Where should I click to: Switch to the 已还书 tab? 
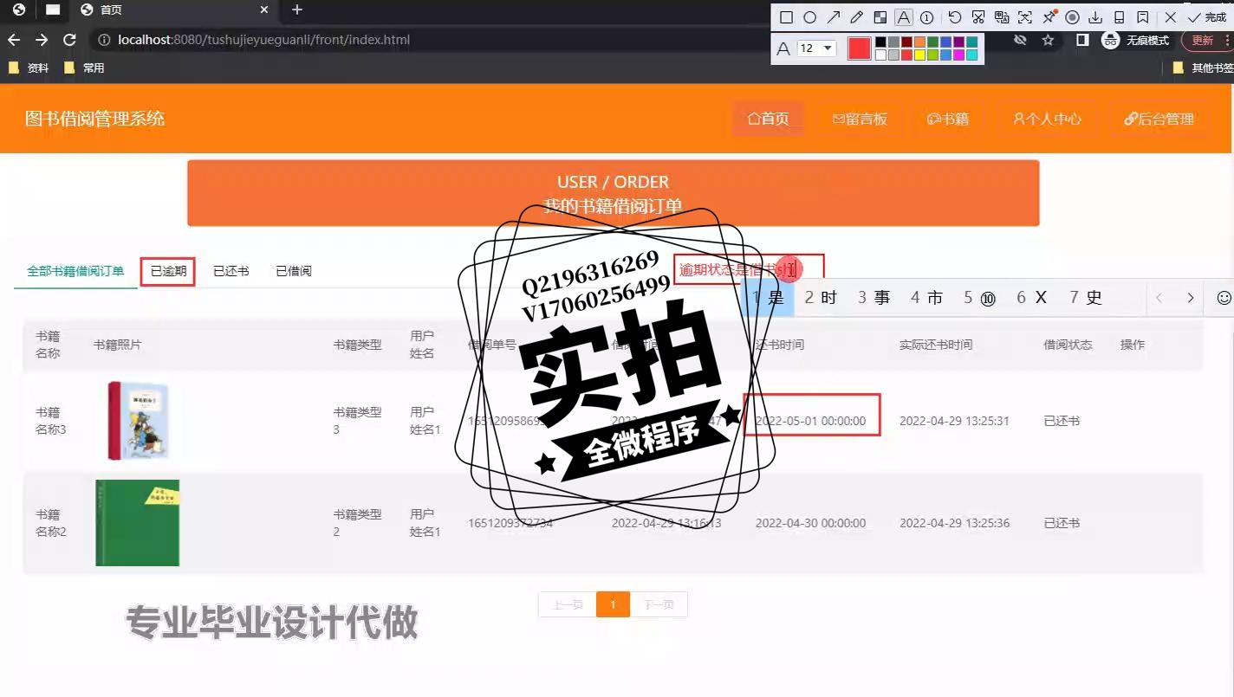[x=231, y=271]
